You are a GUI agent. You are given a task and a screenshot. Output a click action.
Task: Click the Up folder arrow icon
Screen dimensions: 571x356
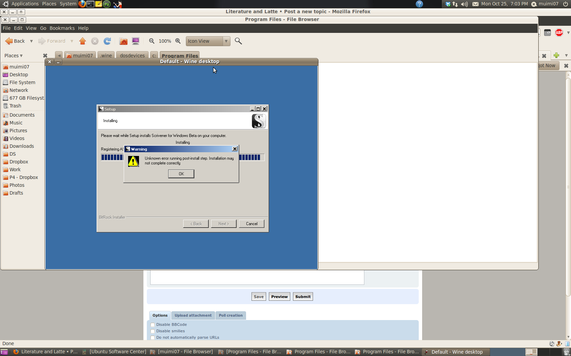tap(83, 41)
